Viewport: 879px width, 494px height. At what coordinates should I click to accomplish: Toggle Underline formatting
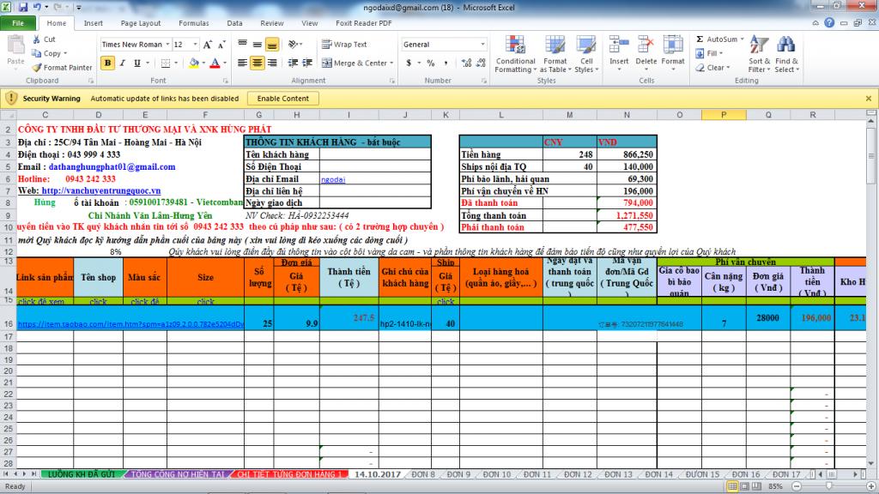click(x=136, y=63)
